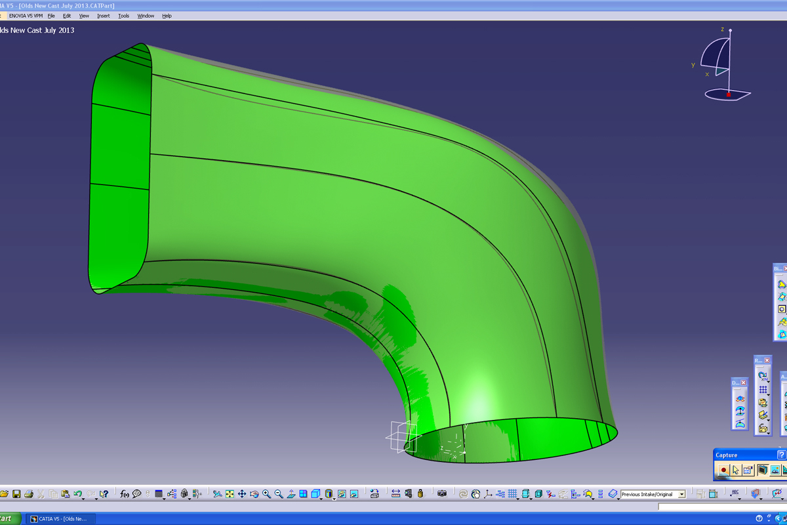Open the Help menu
This screenshot has height=525, width=787.
click(167, 16)
